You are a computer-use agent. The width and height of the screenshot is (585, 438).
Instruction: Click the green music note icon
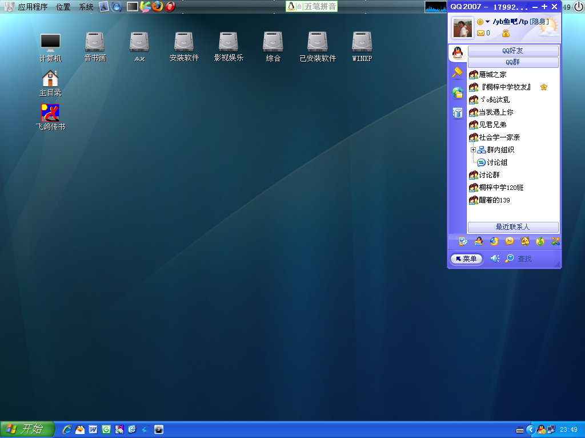point(540,241)
